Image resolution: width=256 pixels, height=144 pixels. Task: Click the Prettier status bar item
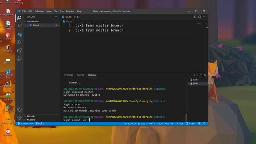pos(190,124)
